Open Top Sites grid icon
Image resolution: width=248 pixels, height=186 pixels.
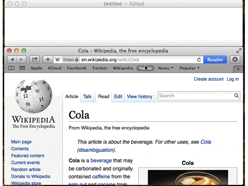tap(22, 68)
